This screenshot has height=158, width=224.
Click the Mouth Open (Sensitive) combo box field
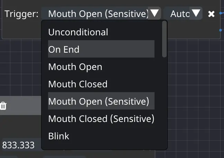(101, 13)
